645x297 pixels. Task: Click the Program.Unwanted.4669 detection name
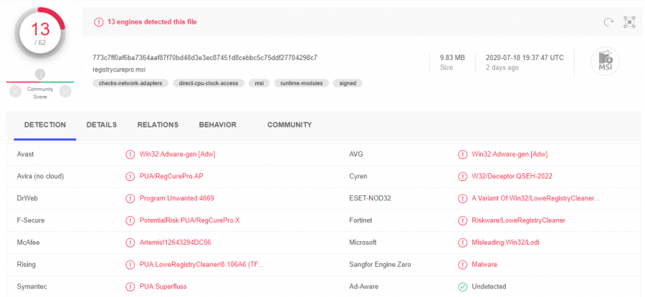[176, 198]
